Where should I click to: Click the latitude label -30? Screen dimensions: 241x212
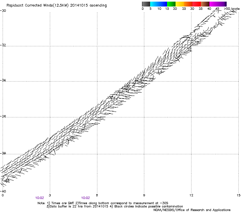(x=3, y=11)
